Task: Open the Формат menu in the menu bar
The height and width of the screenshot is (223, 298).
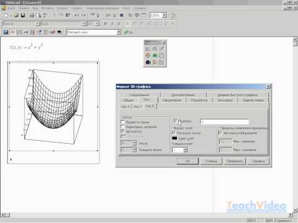Action: (63, 8)
